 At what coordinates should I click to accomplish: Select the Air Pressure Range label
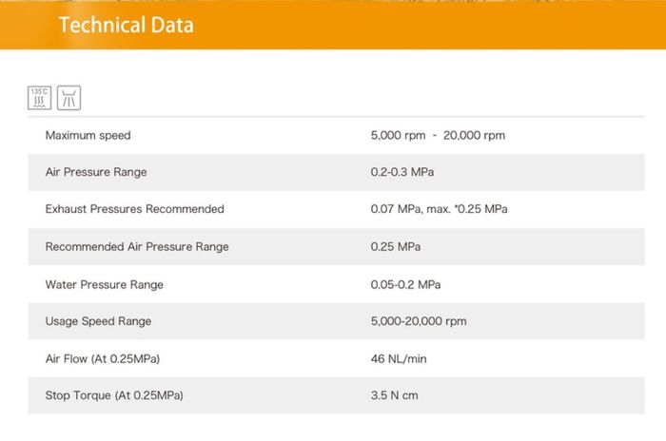click(x=96, y=172)
